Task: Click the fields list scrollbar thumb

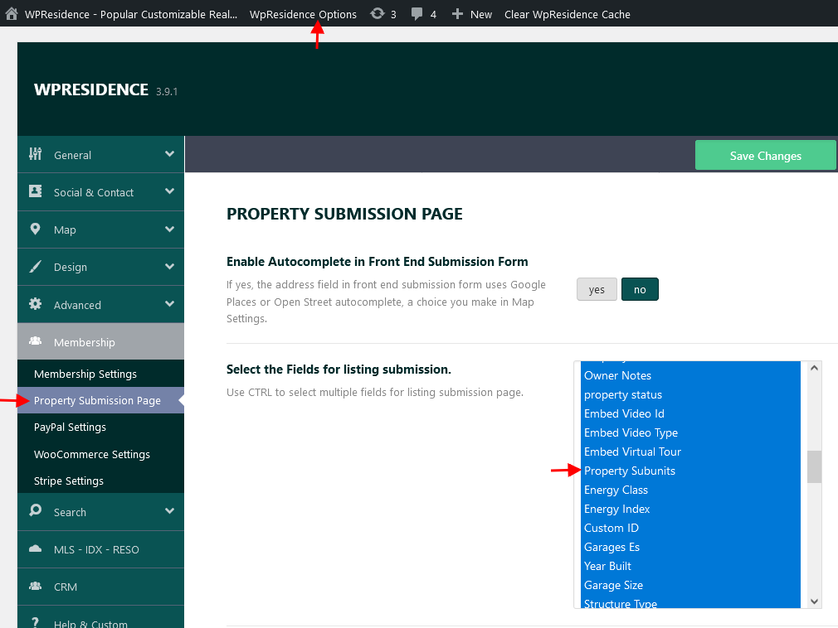Action: coord(814,467)
